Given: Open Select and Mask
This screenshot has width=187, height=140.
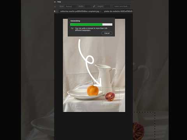Looking at the screenshot, I should click(122, 6).
